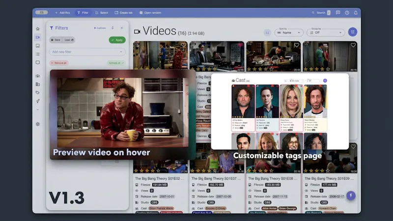Close the Filters panel
393x221 pixels.
coord(122,28)
